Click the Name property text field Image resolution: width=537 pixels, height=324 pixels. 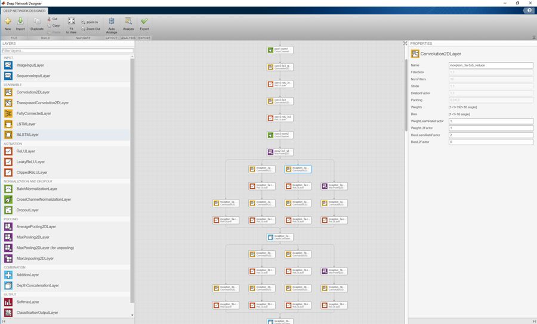pyautogui.click(x=490, y=66)
